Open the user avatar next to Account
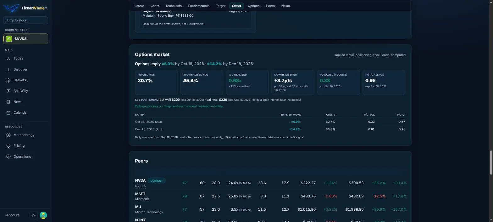 (x=43, y=215)
